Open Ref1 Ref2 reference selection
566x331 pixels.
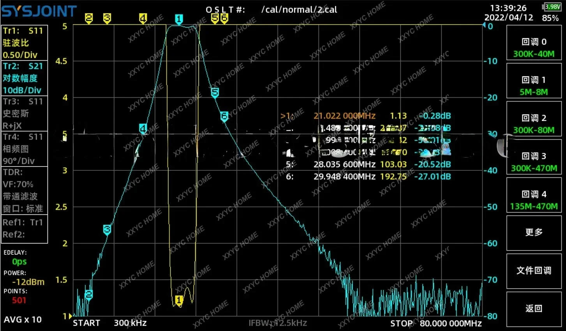pyautogui.click(x=24, y=229)
